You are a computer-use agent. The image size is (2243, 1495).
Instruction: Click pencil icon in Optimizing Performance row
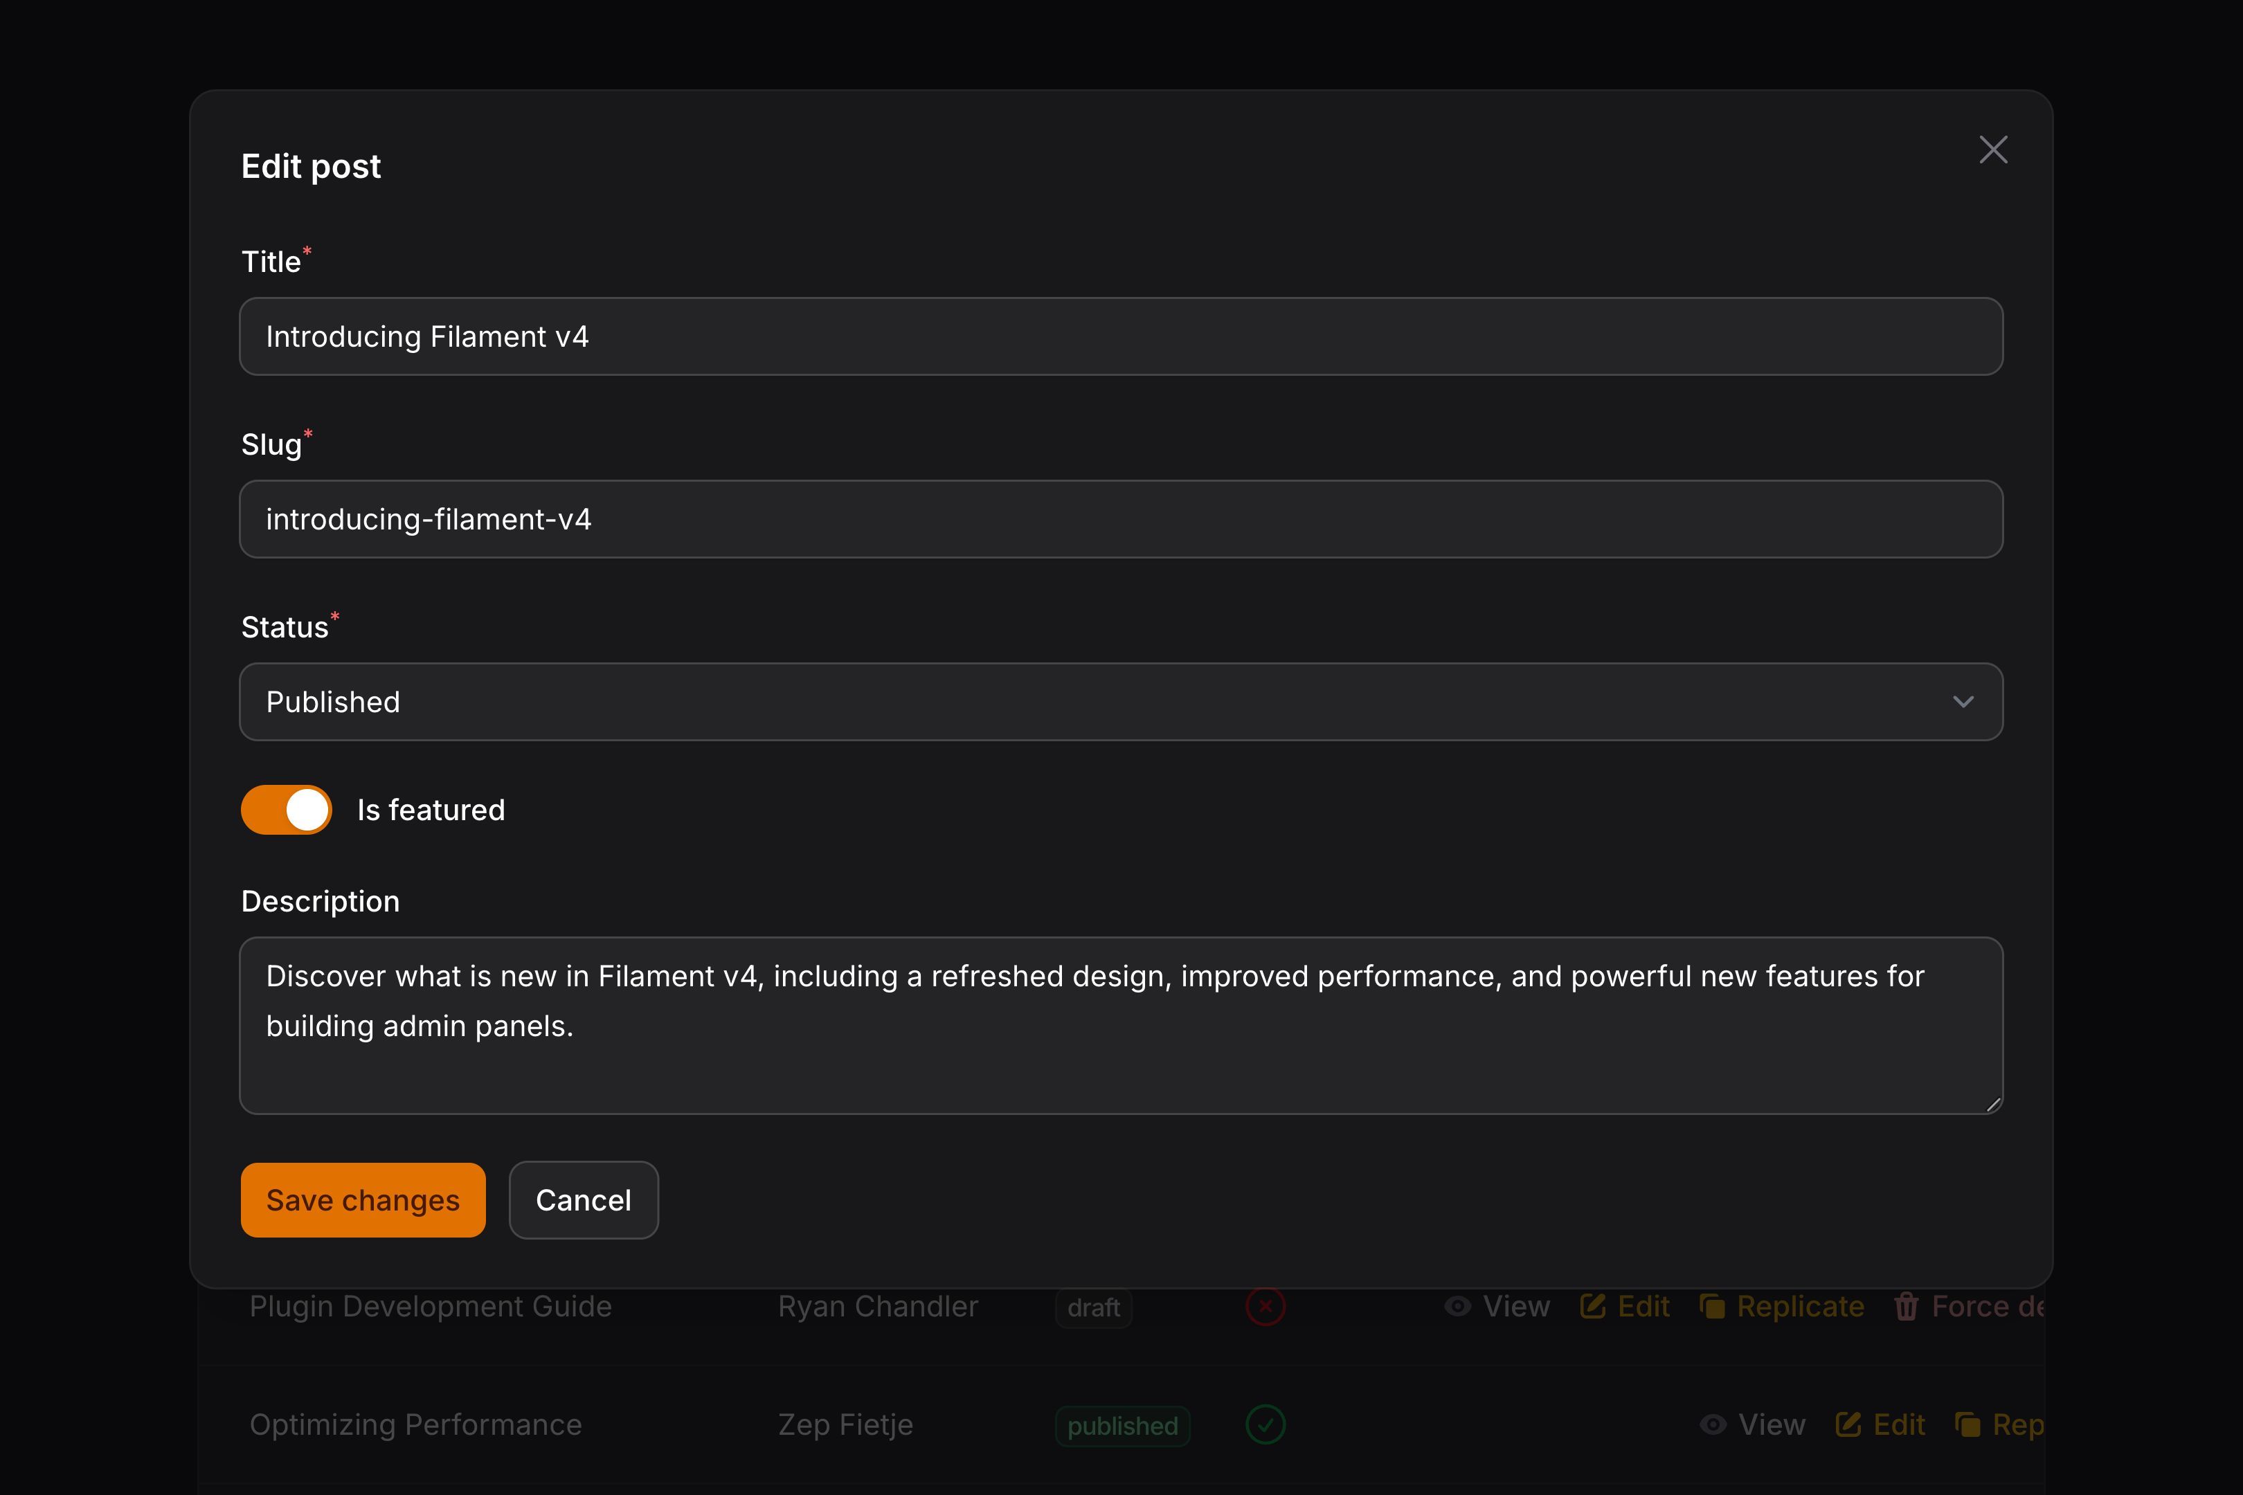coord(1848,1424)
